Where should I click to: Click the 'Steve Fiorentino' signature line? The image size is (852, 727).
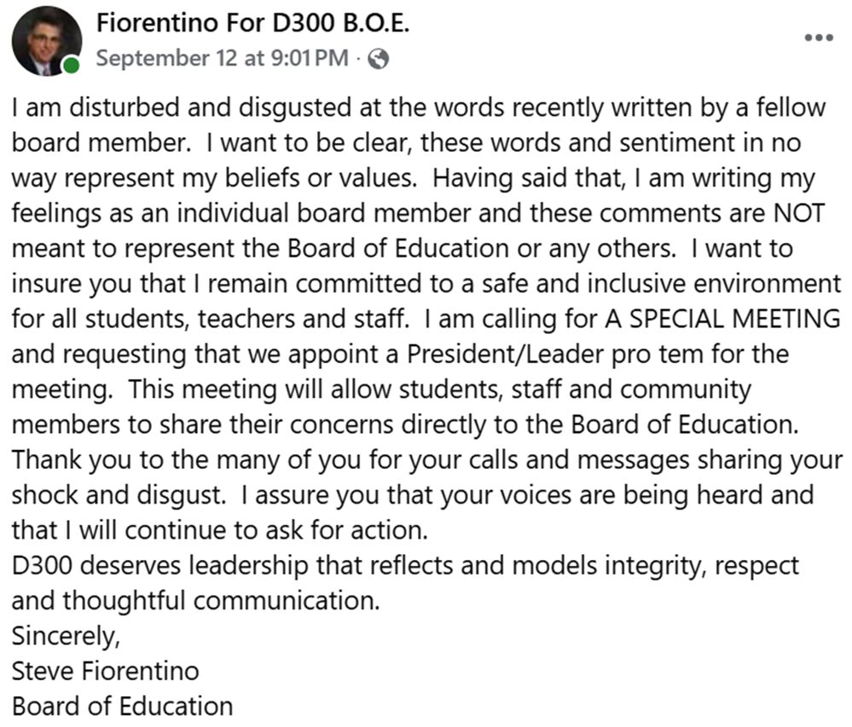pyautogui.click(x=106, y=671)
